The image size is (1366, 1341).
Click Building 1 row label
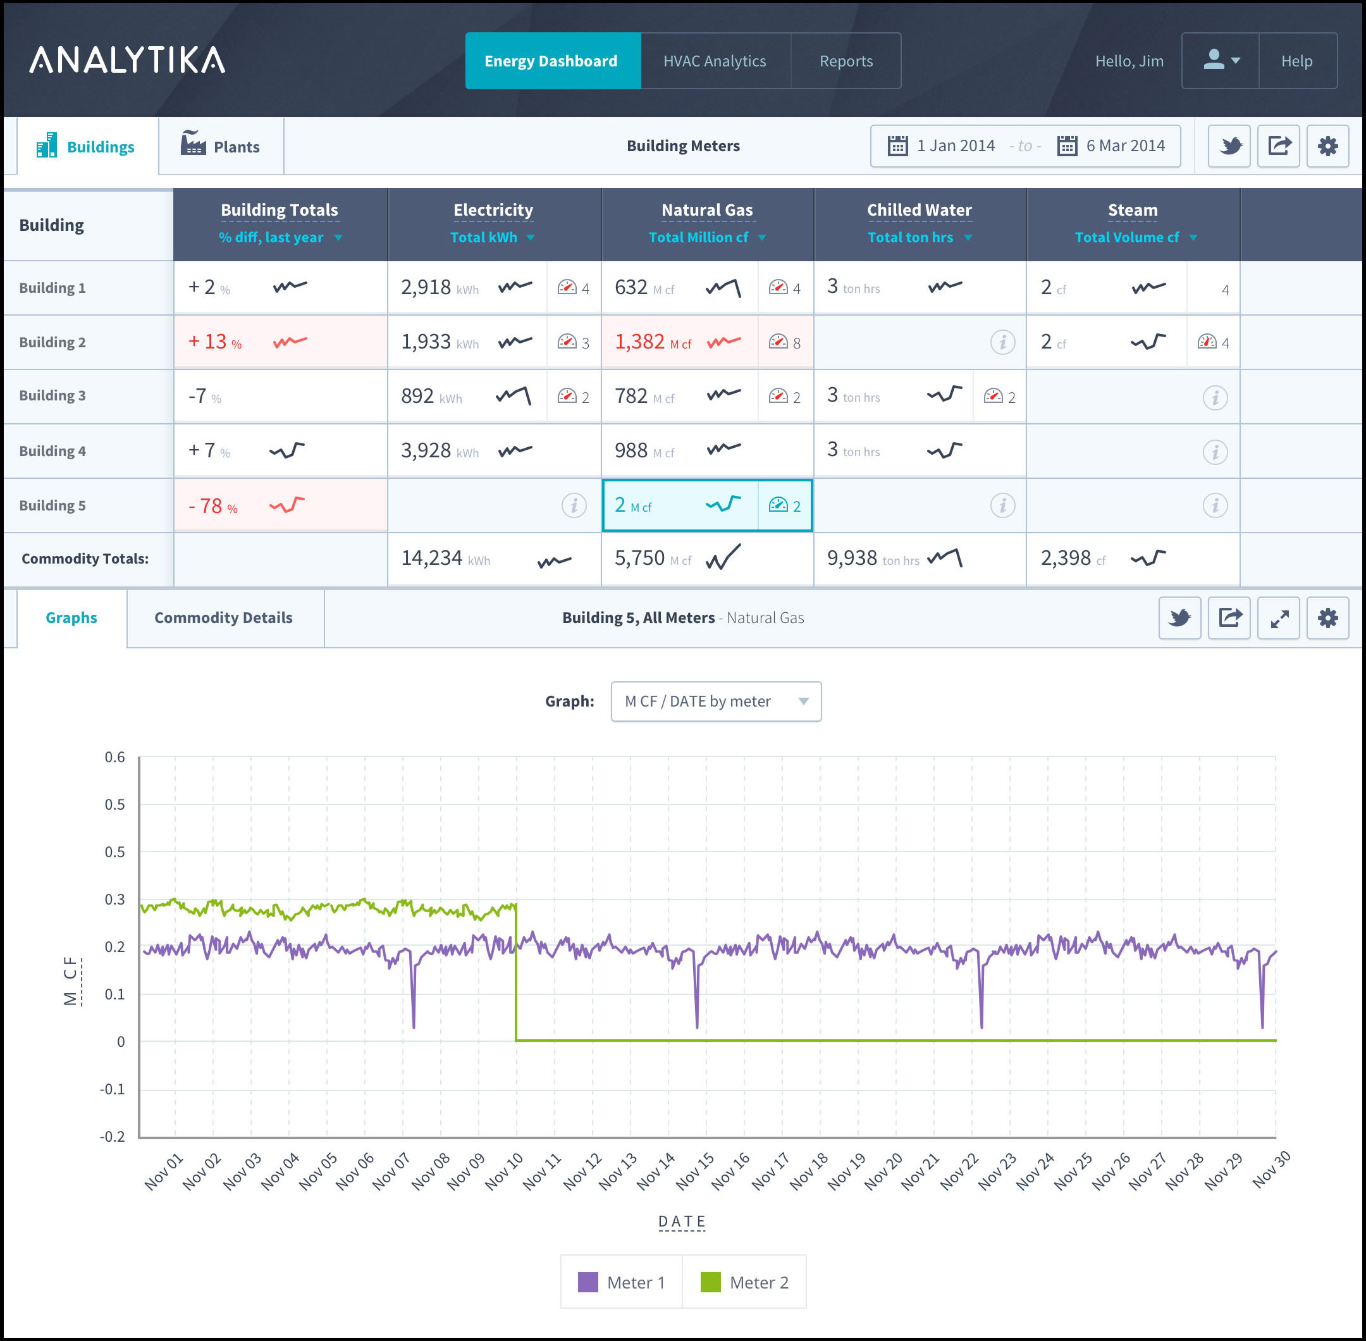tap(53, 288)
